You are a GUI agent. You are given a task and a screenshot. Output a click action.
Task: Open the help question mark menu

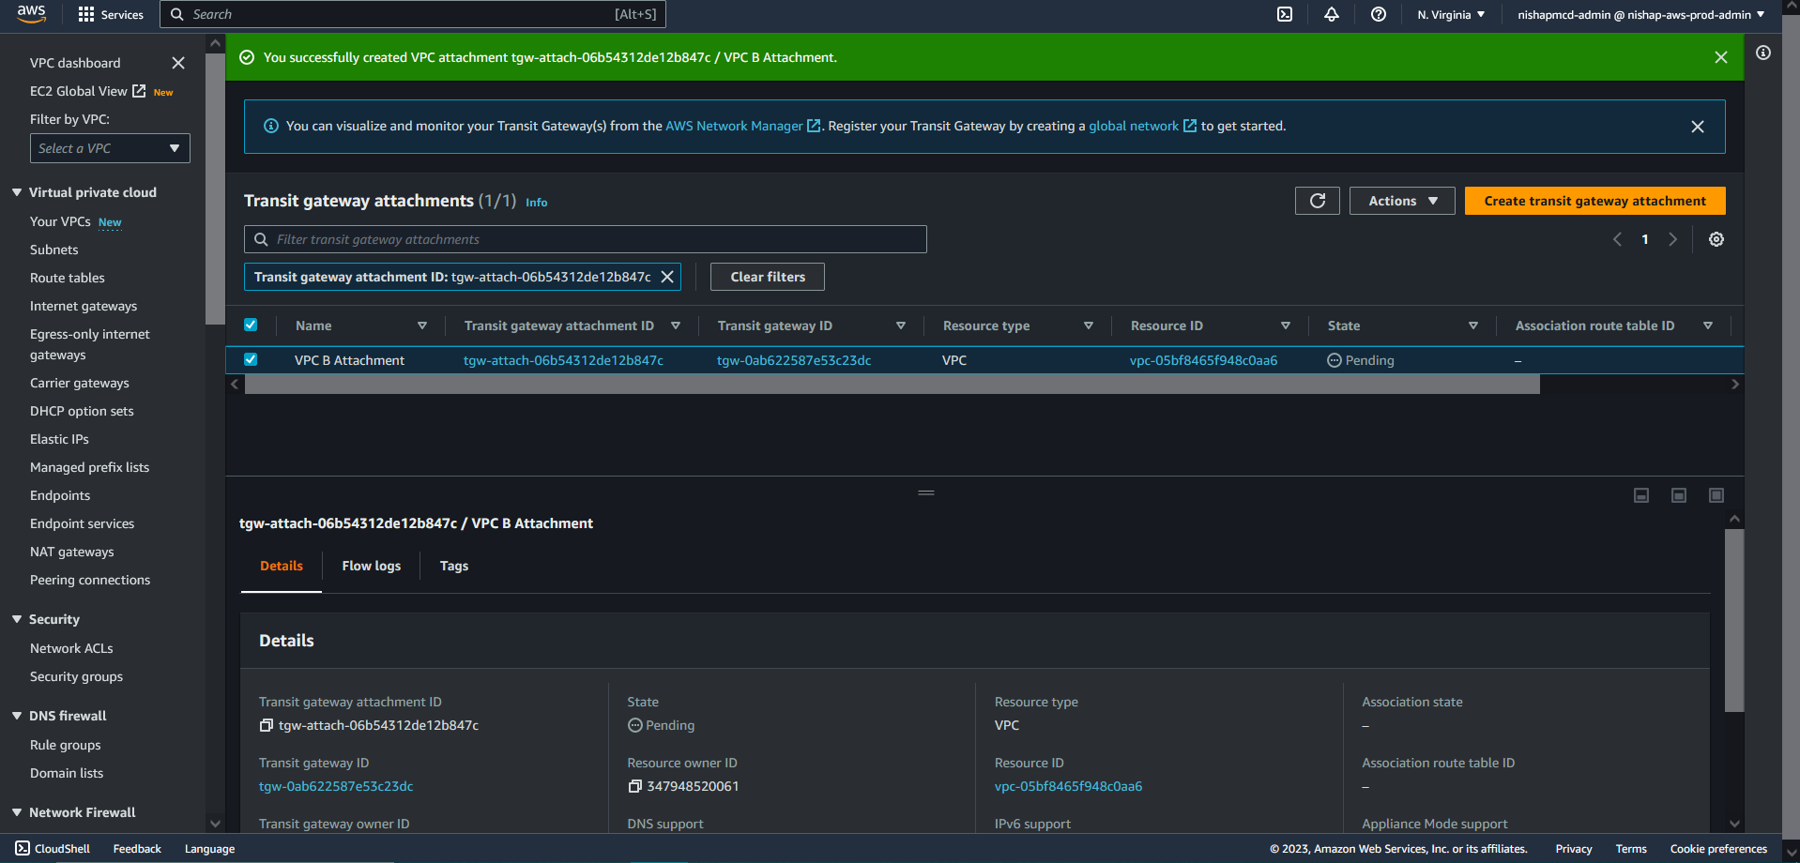tap(1378, 14)
